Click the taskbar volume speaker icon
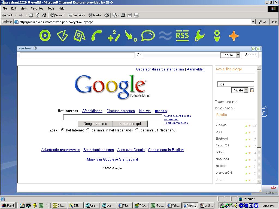The height and width of the screenshot is (209, 279). 236,205
